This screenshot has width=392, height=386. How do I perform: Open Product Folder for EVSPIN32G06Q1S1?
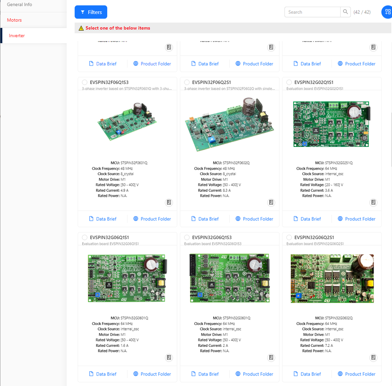[152, 374]
